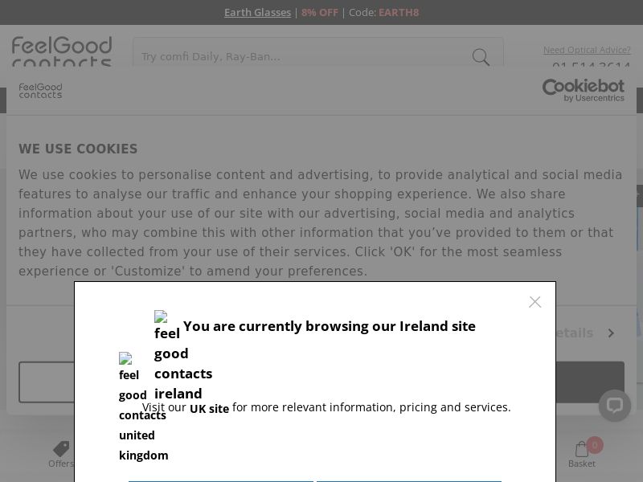This screenshot has width=643, height=482.
Task: Open the Customize cookie preferences button
Action: (x=44, y=382)
